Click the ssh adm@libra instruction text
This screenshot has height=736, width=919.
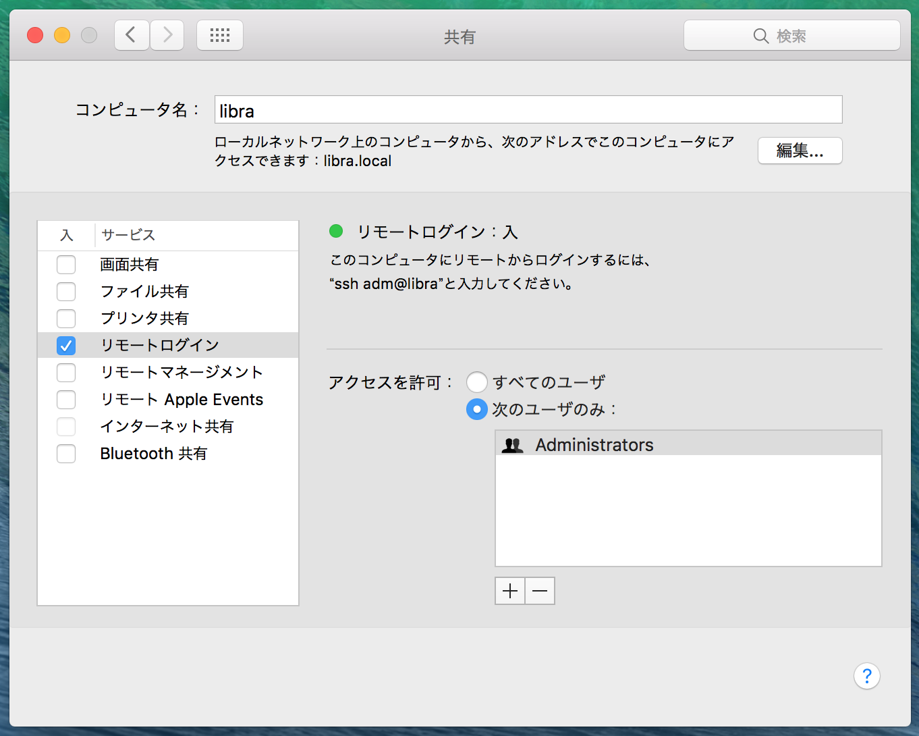coord(452,284)
